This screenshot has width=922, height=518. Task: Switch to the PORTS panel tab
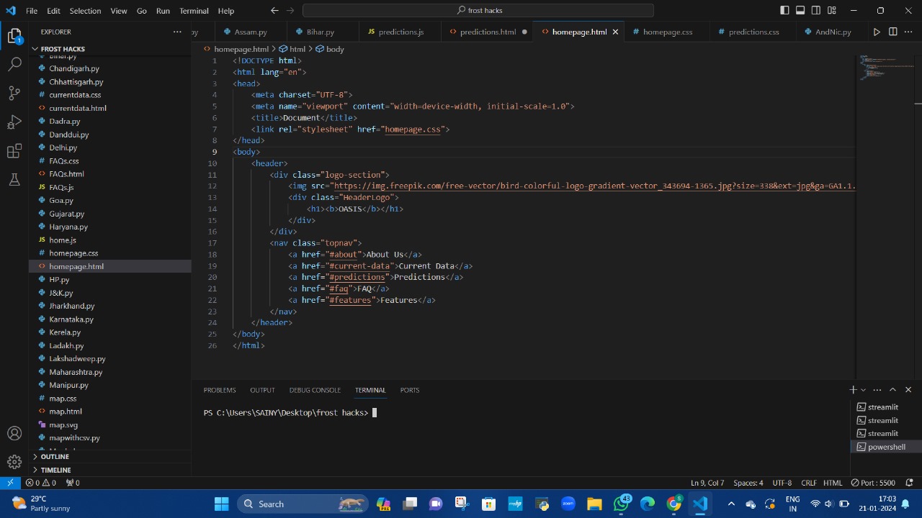(410, 390)
